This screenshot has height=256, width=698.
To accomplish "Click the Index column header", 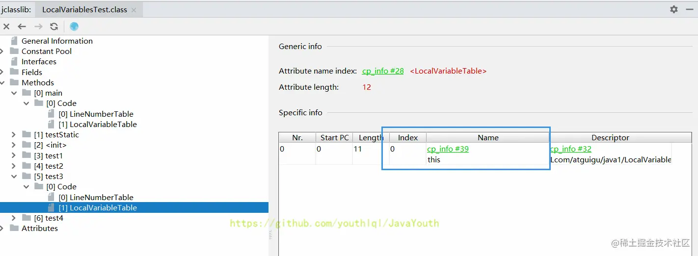I will (x=408, y=138).
